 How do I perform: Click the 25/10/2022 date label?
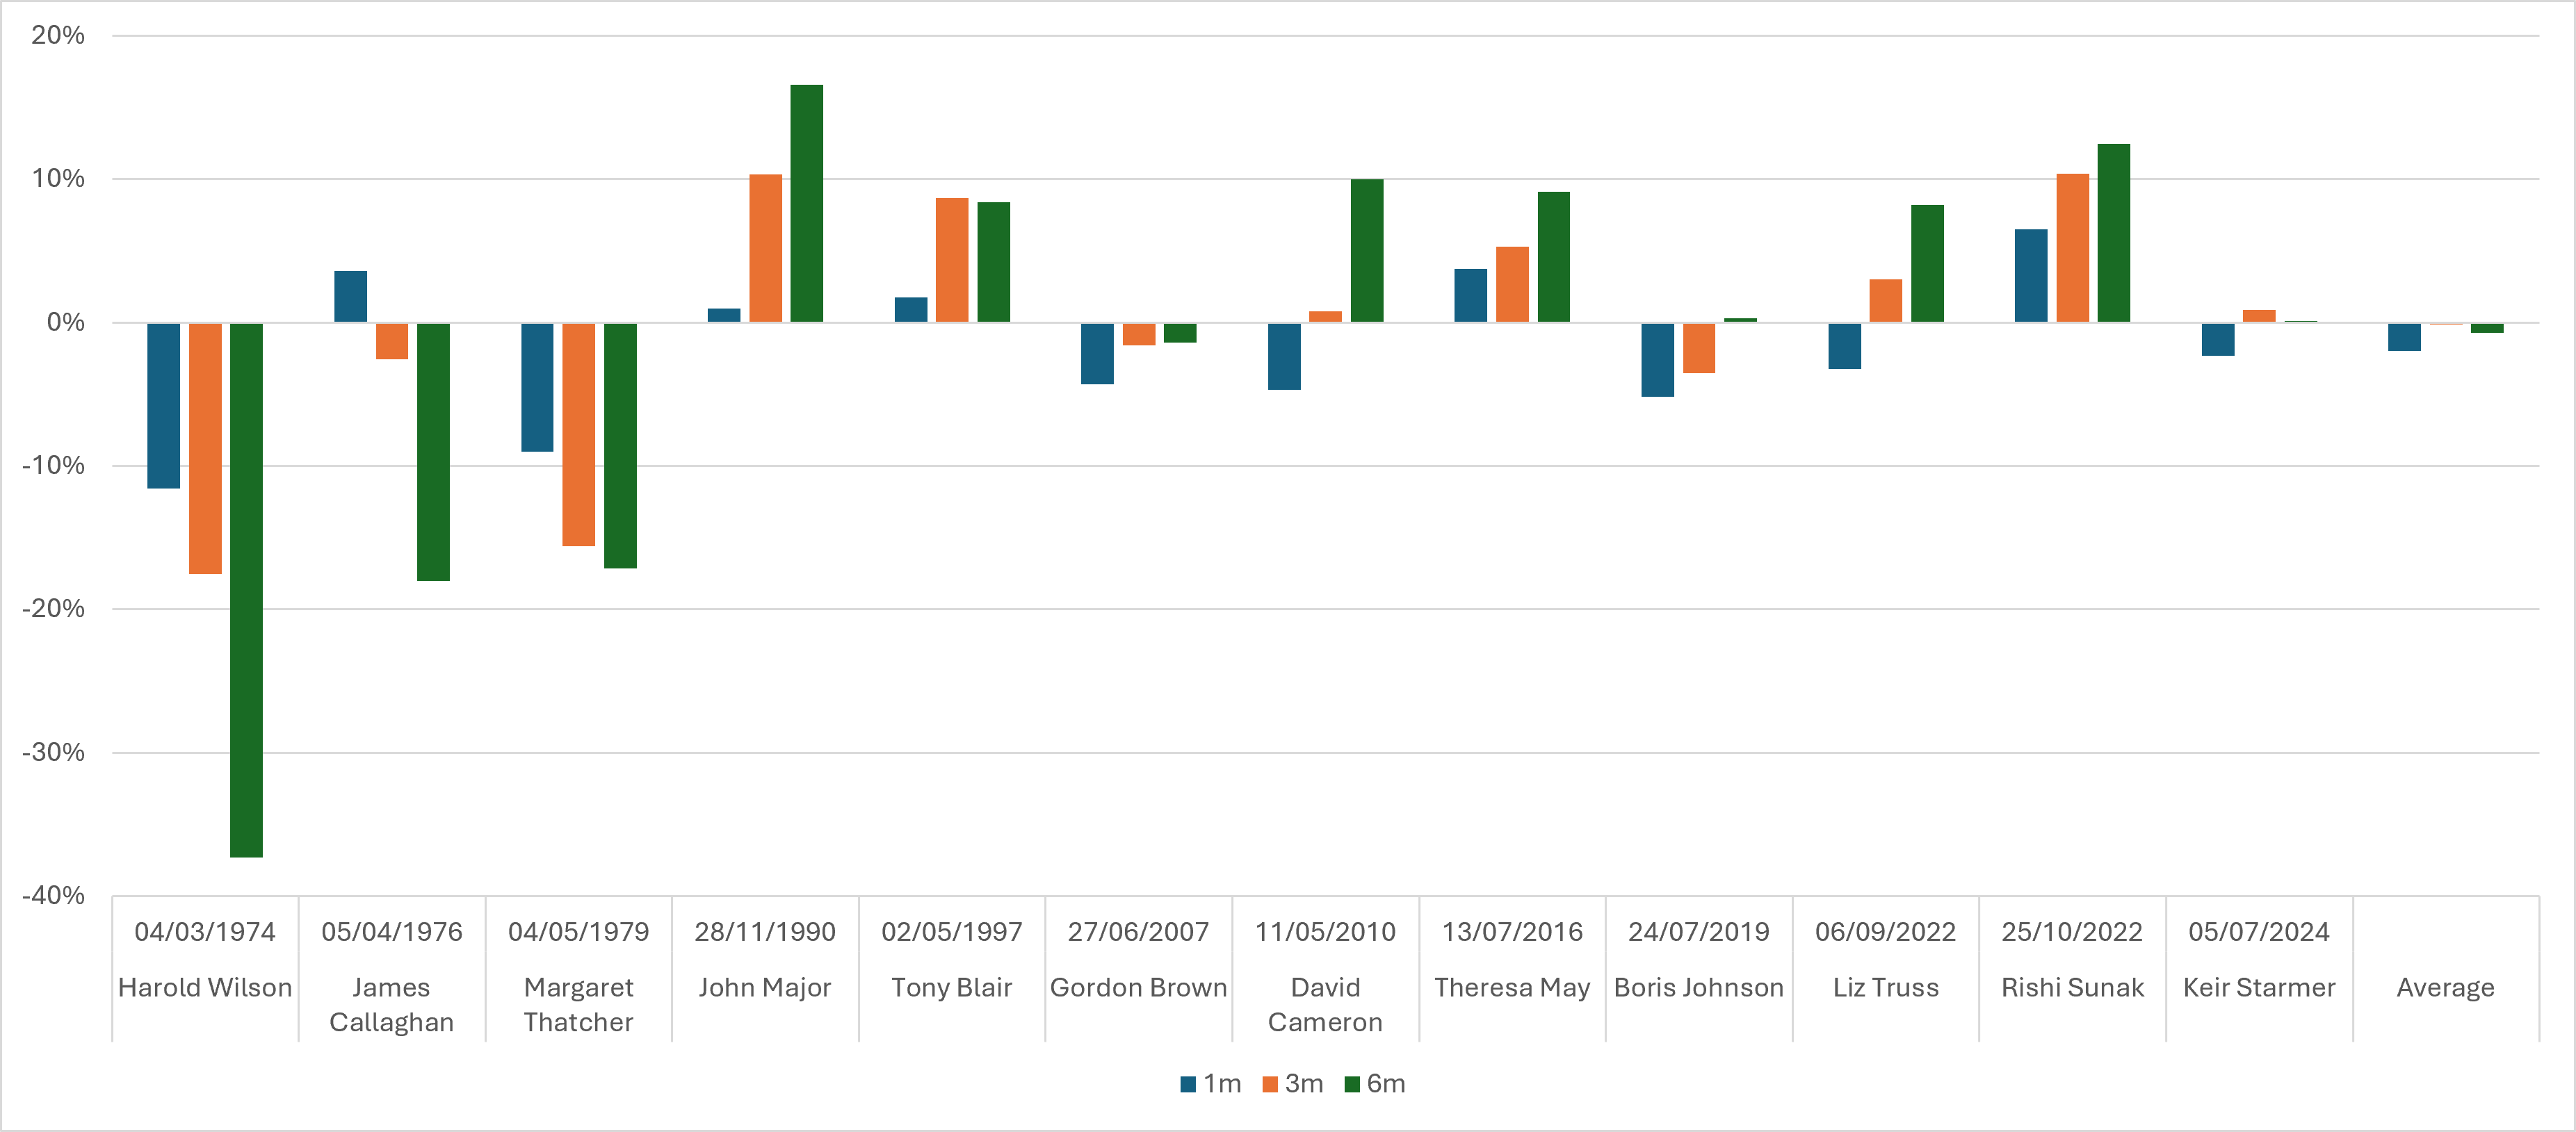[x=2072, y=931]
